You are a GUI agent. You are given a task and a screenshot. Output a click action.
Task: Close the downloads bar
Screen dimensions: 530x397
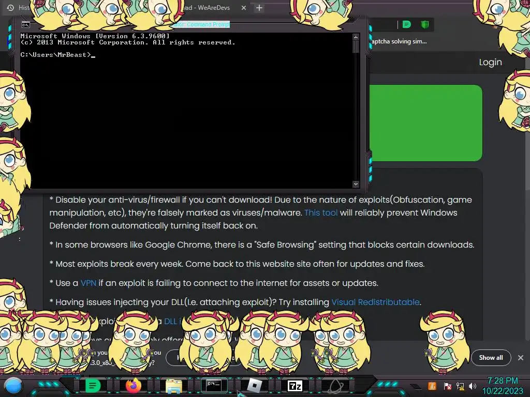tap(521, 358)
